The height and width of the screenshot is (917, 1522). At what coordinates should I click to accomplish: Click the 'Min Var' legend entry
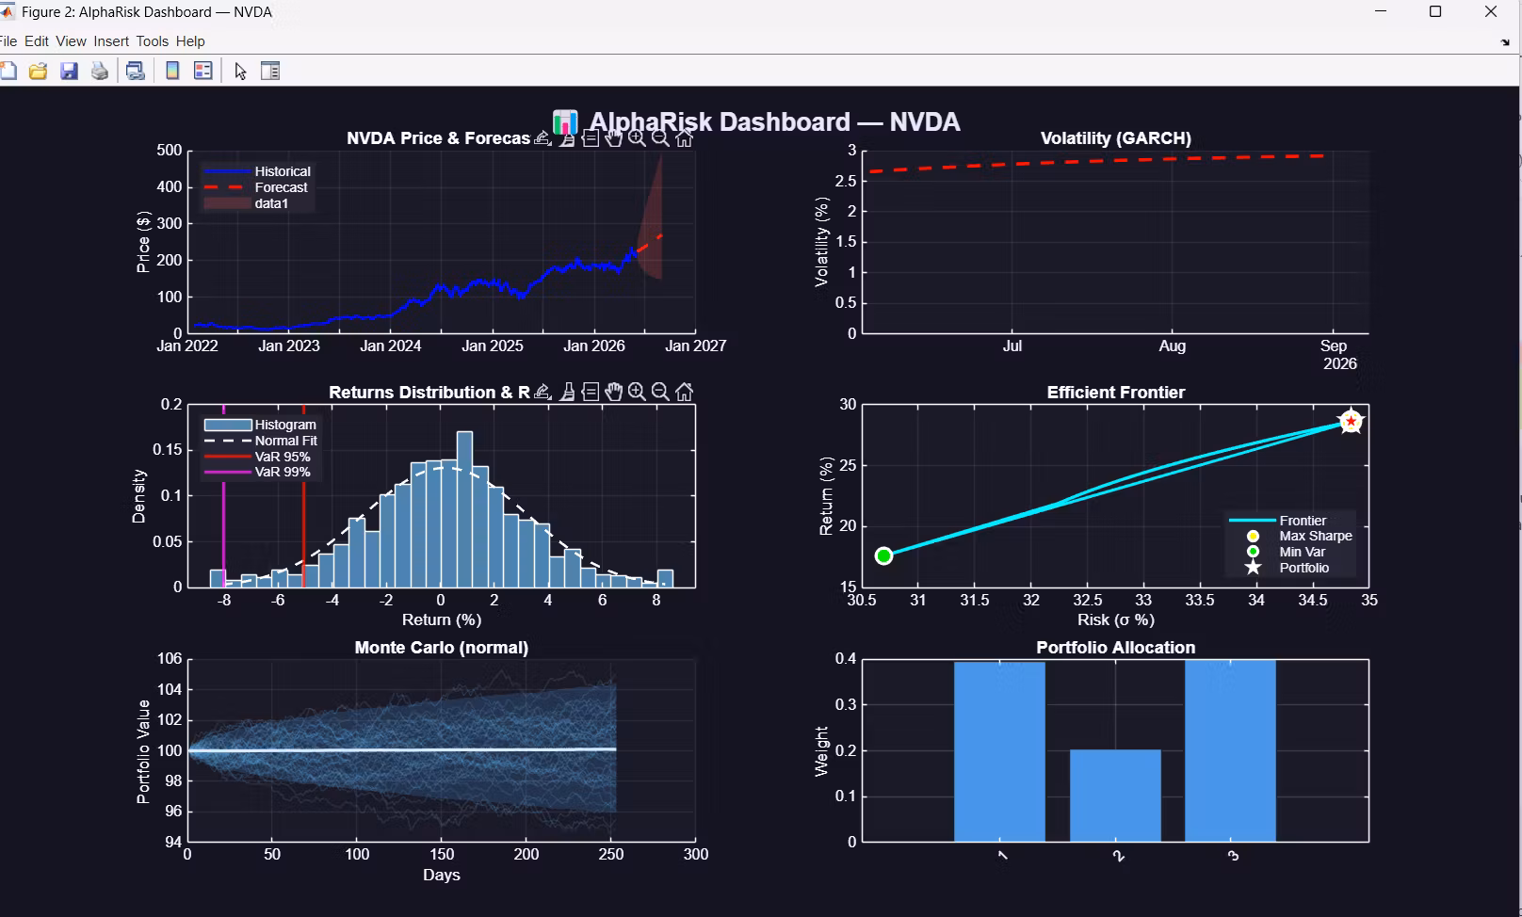(x=1303, y=552)
